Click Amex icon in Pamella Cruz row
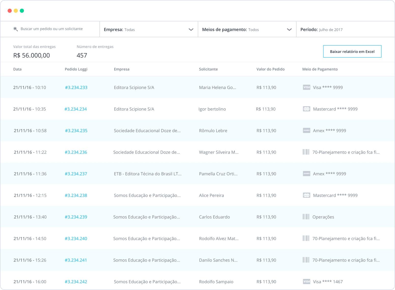 306,174
